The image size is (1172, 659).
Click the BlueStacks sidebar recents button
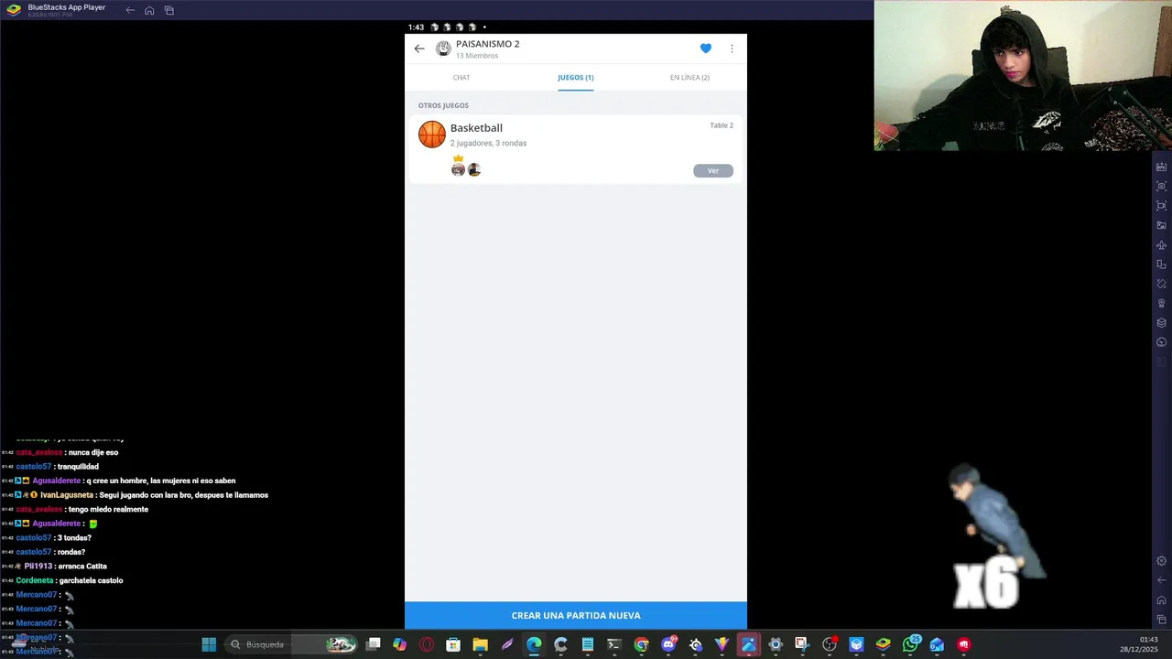click(1162, 620)
